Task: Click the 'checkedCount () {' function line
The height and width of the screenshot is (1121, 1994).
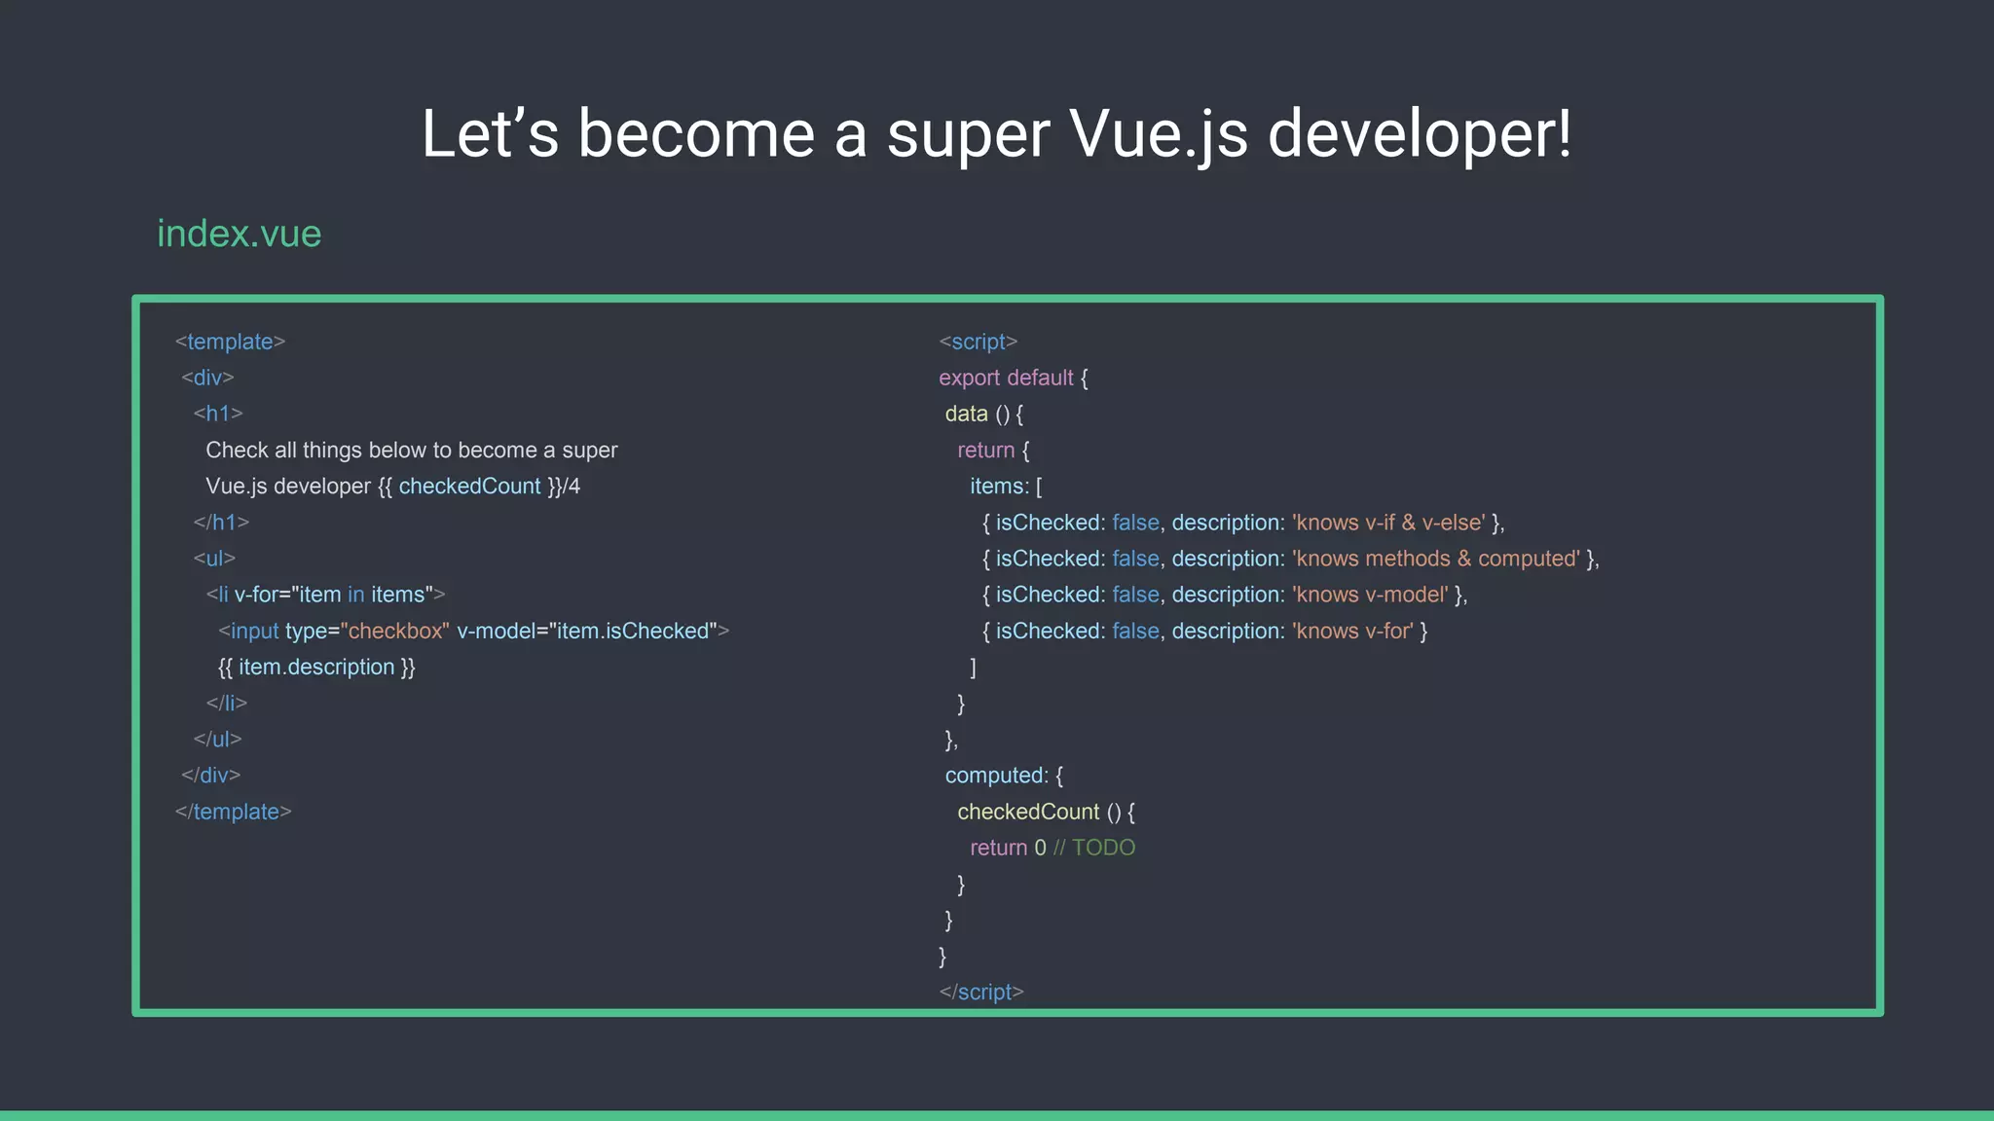Action: click(x=1047, y=812)
